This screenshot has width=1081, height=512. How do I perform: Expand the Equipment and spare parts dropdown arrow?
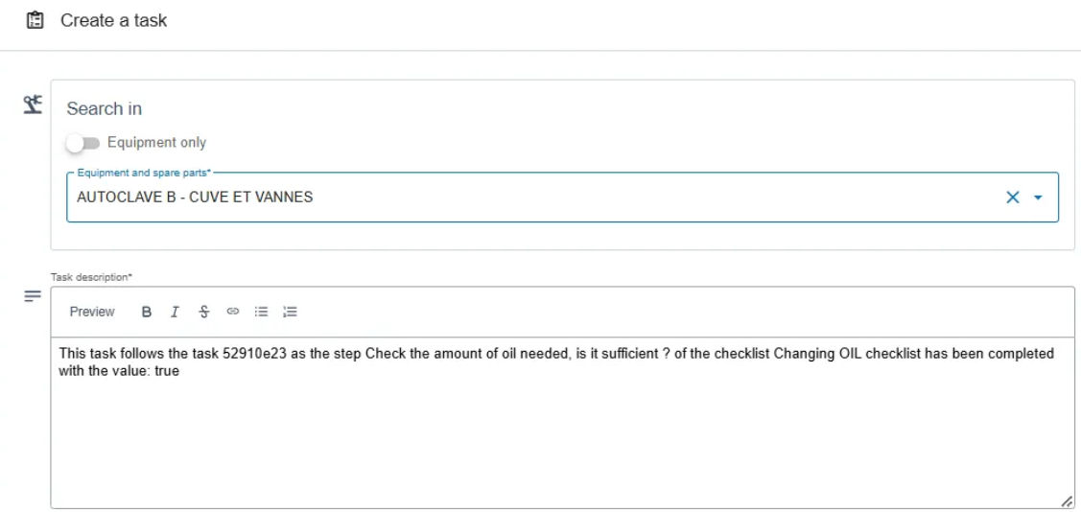(x=1038, y=198)
